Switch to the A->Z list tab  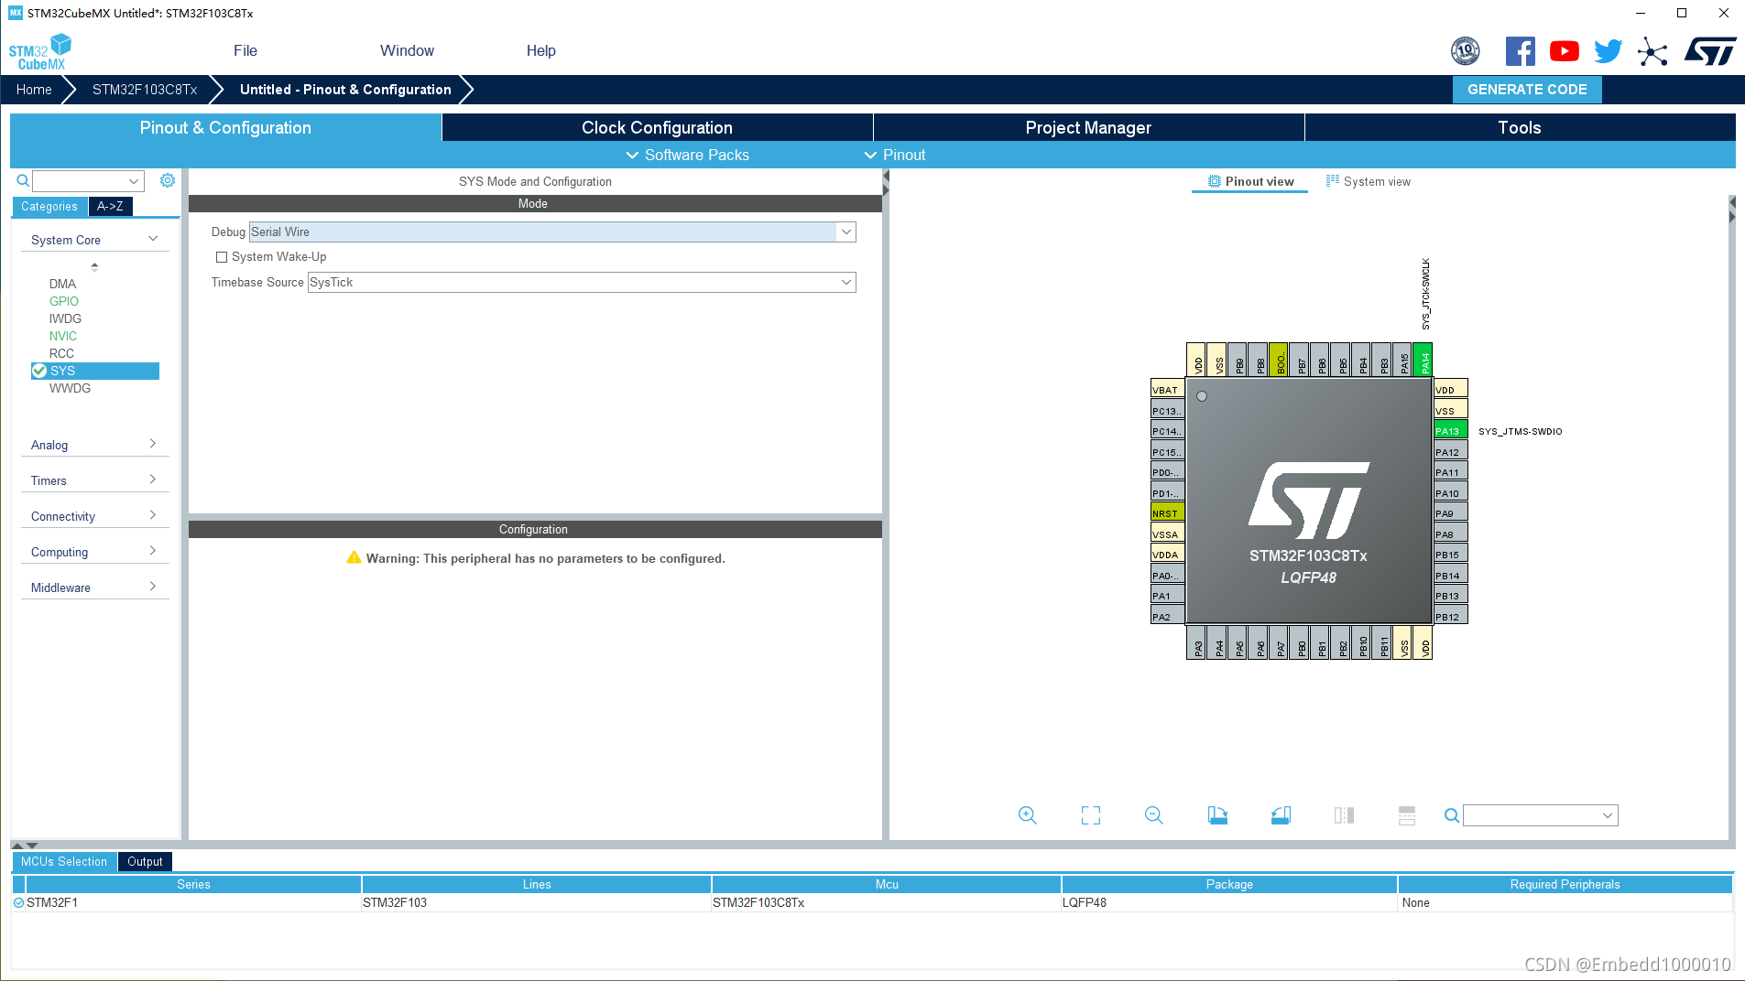coord(110,206)
